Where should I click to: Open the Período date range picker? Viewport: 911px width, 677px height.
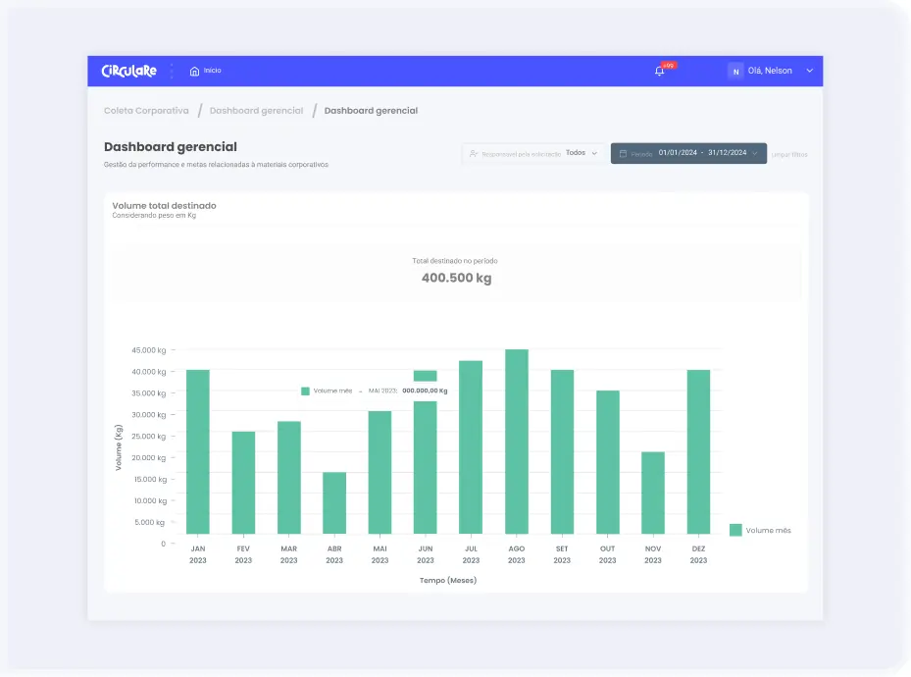pyautogui.click(x=688, y=153)
